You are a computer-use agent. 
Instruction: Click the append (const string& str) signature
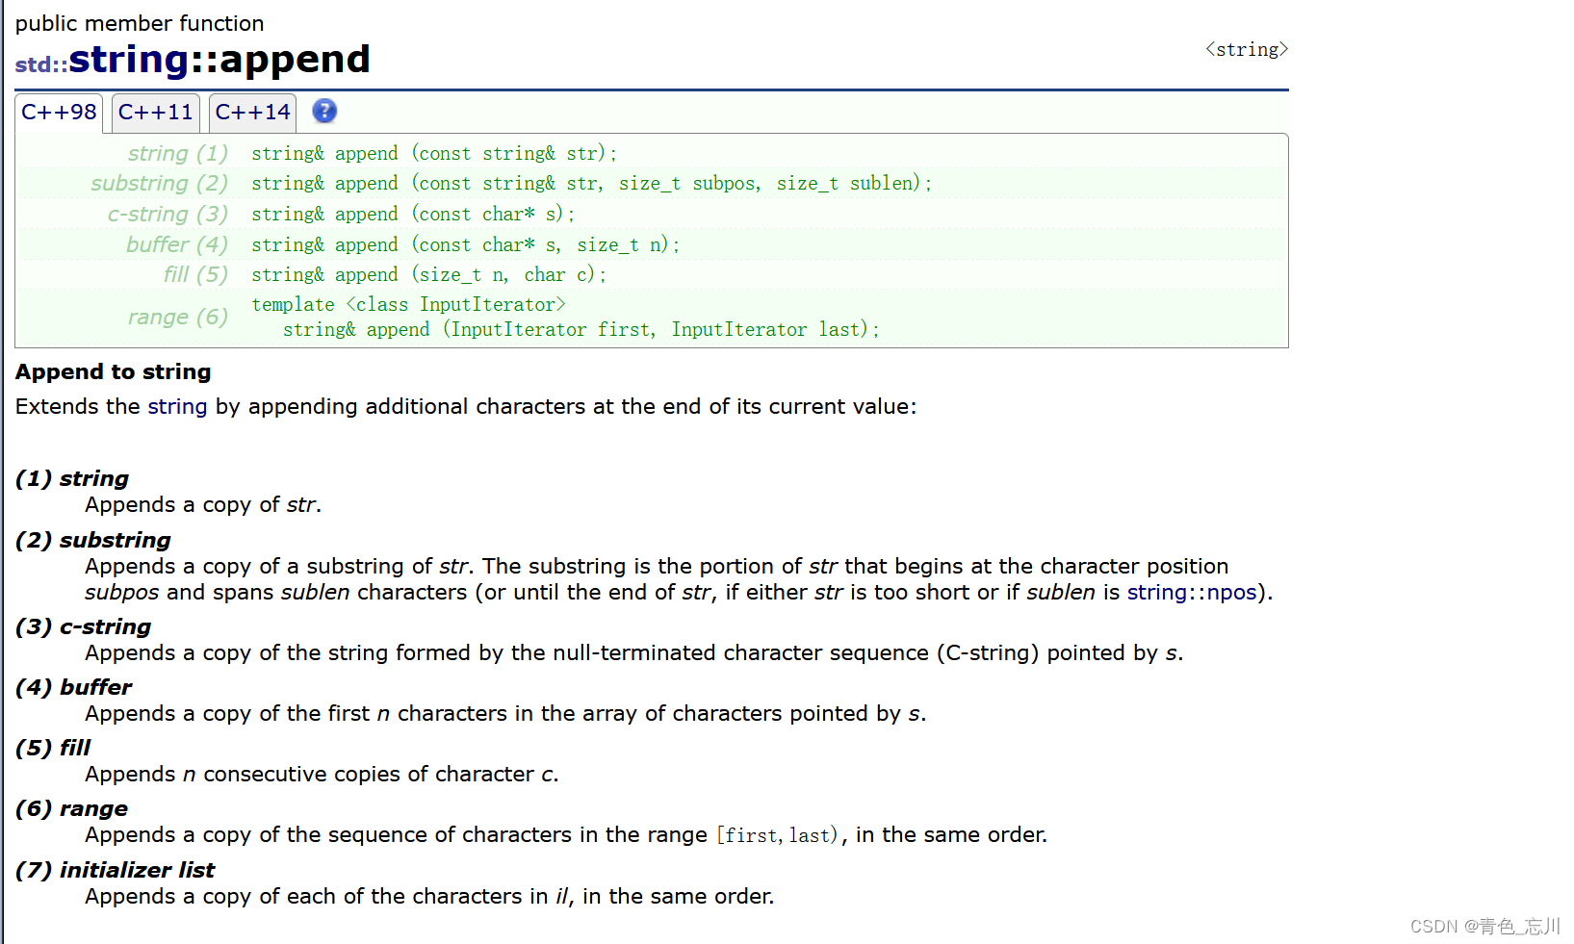pos(434,153)
